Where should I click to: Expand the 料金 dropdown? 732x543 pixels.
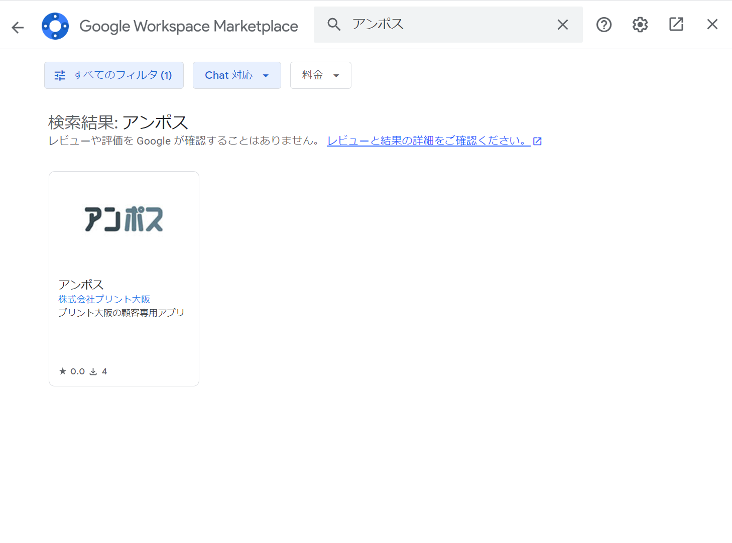click(321, 75)
